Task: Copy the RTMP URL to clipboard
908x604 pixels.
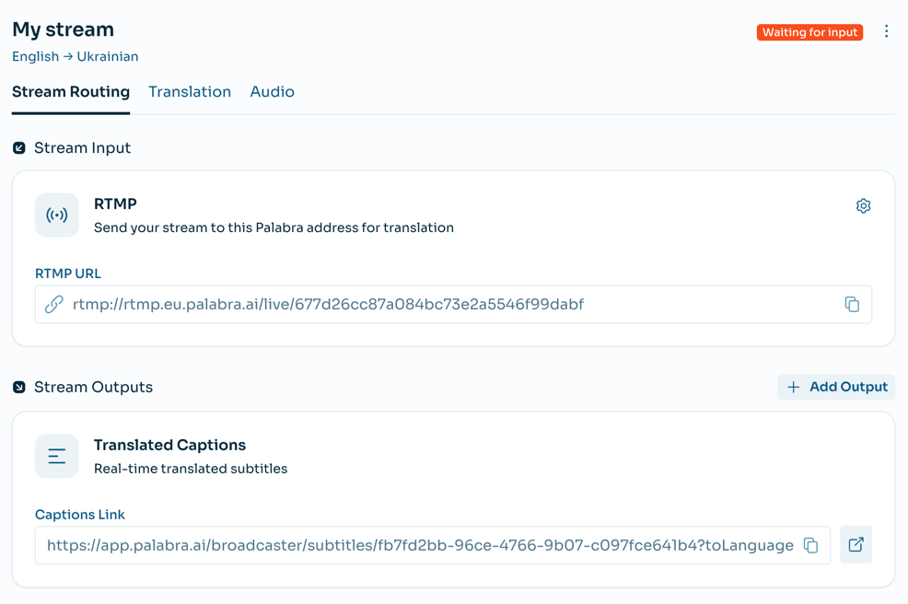Action: coord(852,305)
